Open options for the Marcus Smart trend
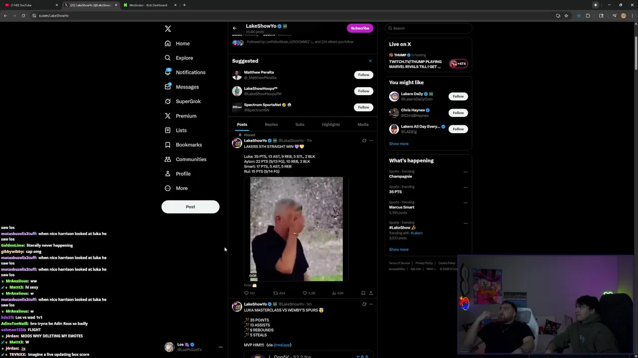Image resolution: width=638 pixels, height=358 pixels. coord(466,203)
